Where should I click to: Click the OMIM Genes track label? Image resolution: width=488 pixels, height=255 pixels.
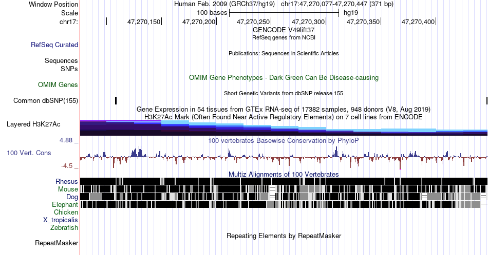pyautogui.click(x=58, y=84)
